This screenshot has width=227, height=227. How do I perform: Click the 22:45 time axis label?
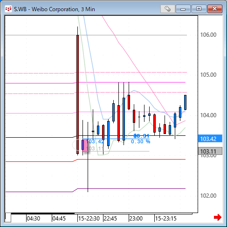[x=110, y=219]
